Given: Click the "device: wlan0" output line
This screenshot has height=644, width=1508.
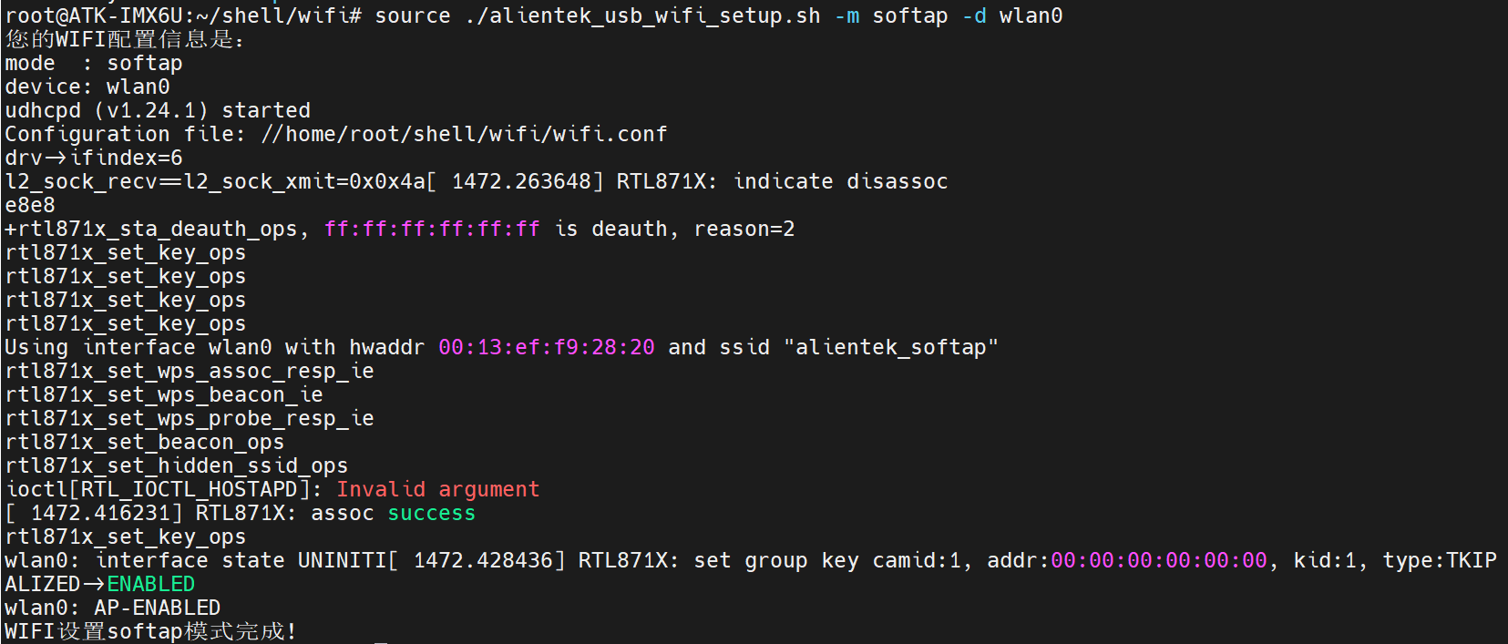Looking at the screenshot, I should [87, 87].
